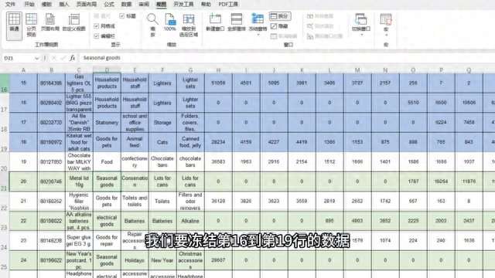Toggle the Headings (标题) checkbox
495x278 pixels.
click(122, 15)
